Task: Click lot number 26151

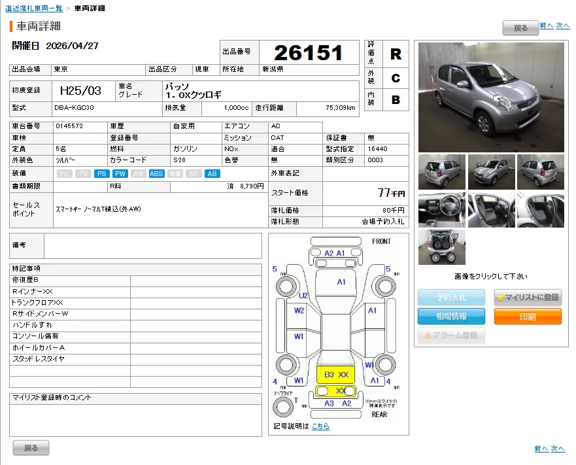Action: (x=308, y=52)
